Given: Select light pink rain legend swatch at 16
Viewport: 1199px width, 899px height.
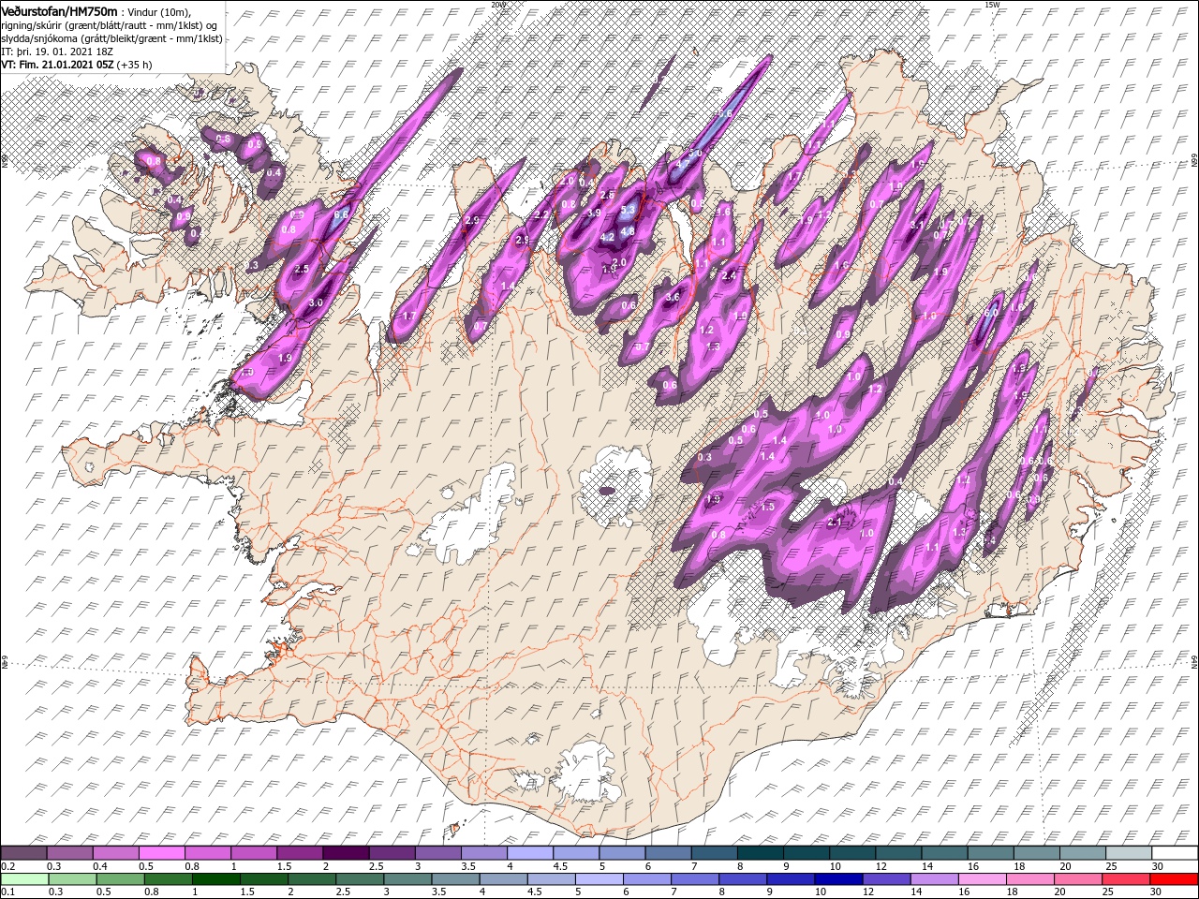Looking at the screenshot, I should 981,879.
